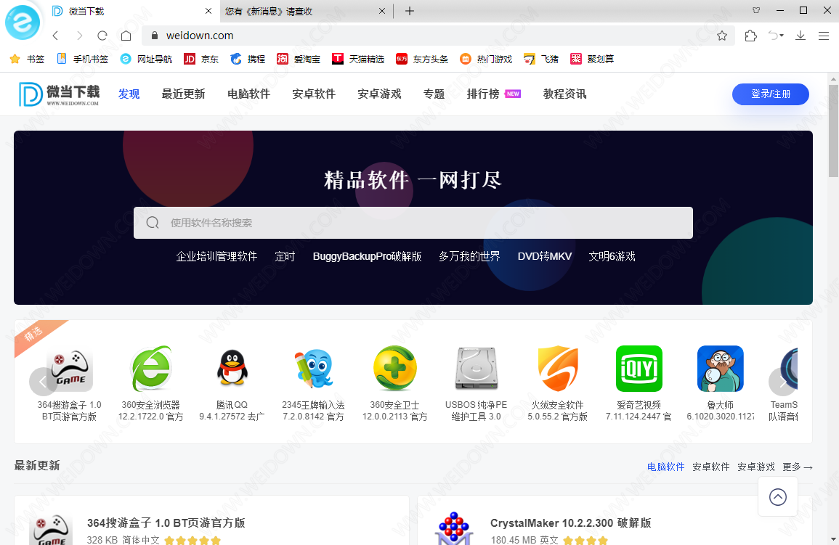Reload the page with refresh icon
The height and width of the screenshot is (545, 839).
click(x=102, y=36)
